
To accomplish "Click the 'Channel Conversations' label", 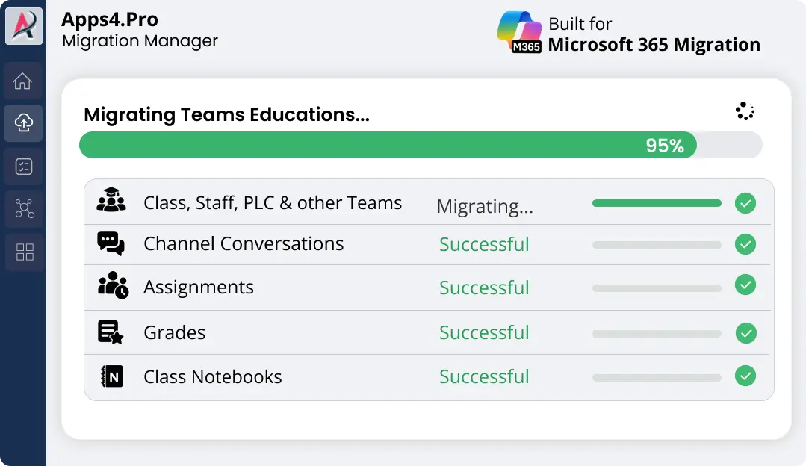I will [x=244, y=243].
